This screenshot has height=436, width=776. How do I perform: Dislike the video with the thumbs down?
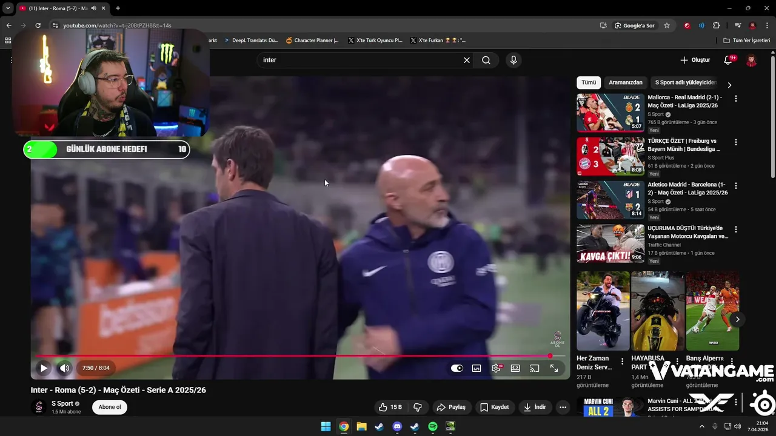pyautogui.click(x=417, y=407)
